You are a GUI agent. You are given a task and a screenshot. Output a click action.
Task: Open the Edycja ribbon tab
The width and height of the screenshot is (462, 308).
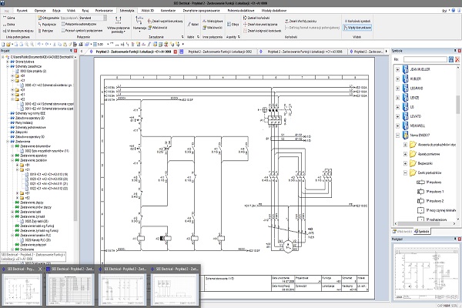(x=56, y=10)
